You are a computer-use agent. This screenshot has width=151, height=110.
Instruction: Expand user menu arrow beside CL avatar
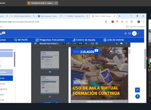coord(138,33)
